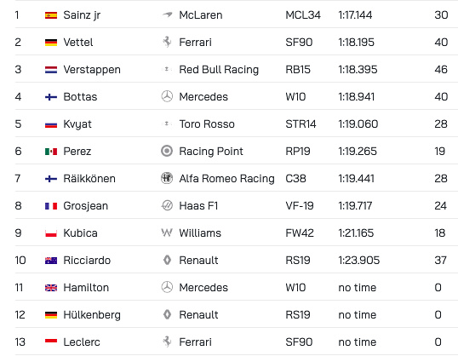Click the Mexican flag beside Perez
Viewport: 458px width, 356px height.
click(x=51, y=152)
